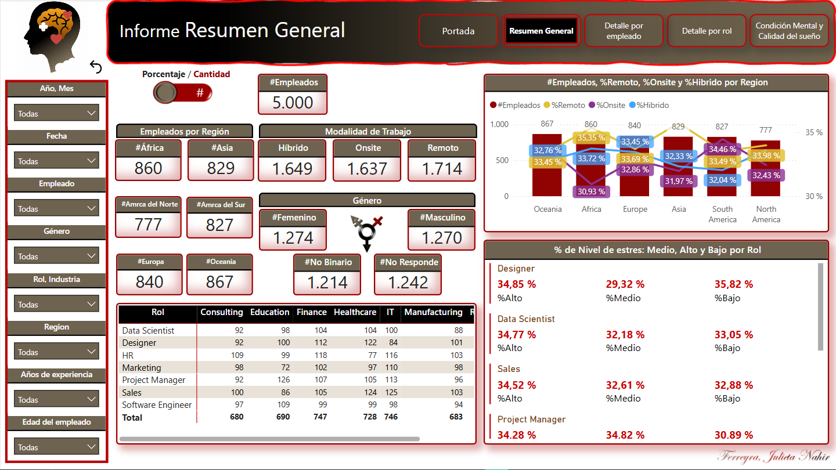Click the #No Responde 1.242 card
Image resolution: width=836 pixels, height=470 pixels.
point(408,274)
